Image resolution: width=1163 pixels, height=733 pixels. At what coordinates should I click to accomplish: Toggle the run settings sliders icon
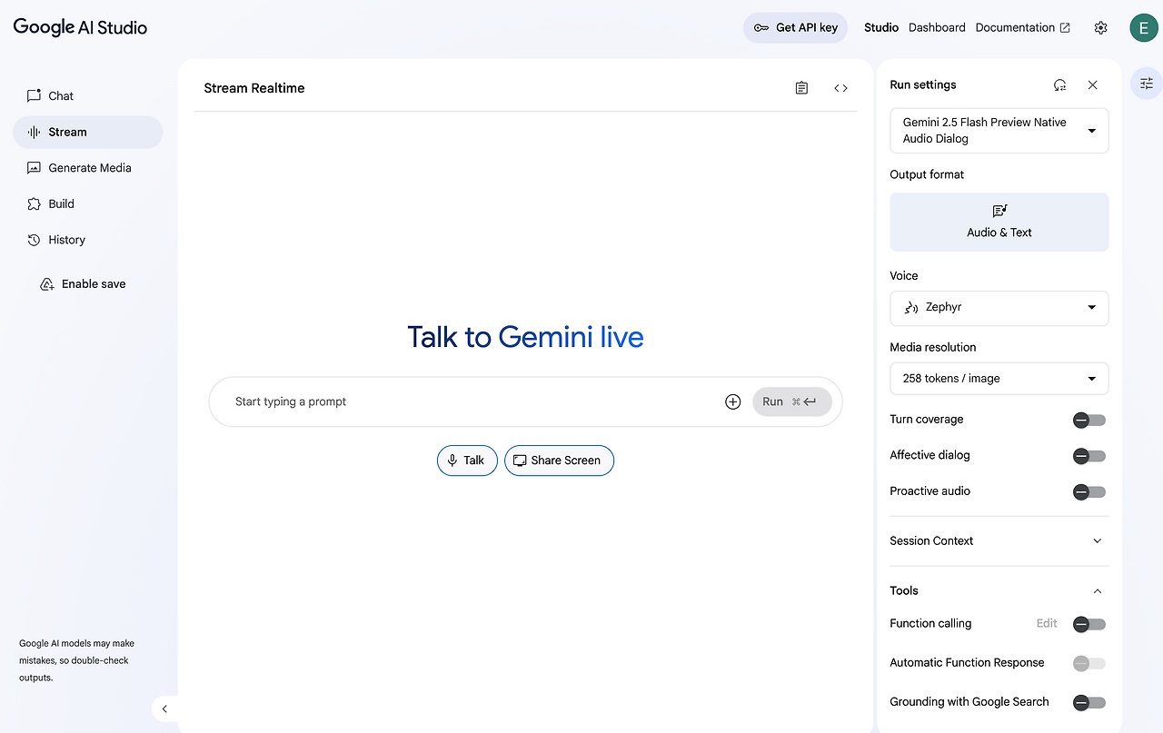tap(1147, 84)
